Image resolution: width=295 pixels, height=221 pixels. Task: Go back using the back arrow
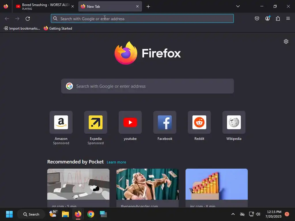(7, 19)
